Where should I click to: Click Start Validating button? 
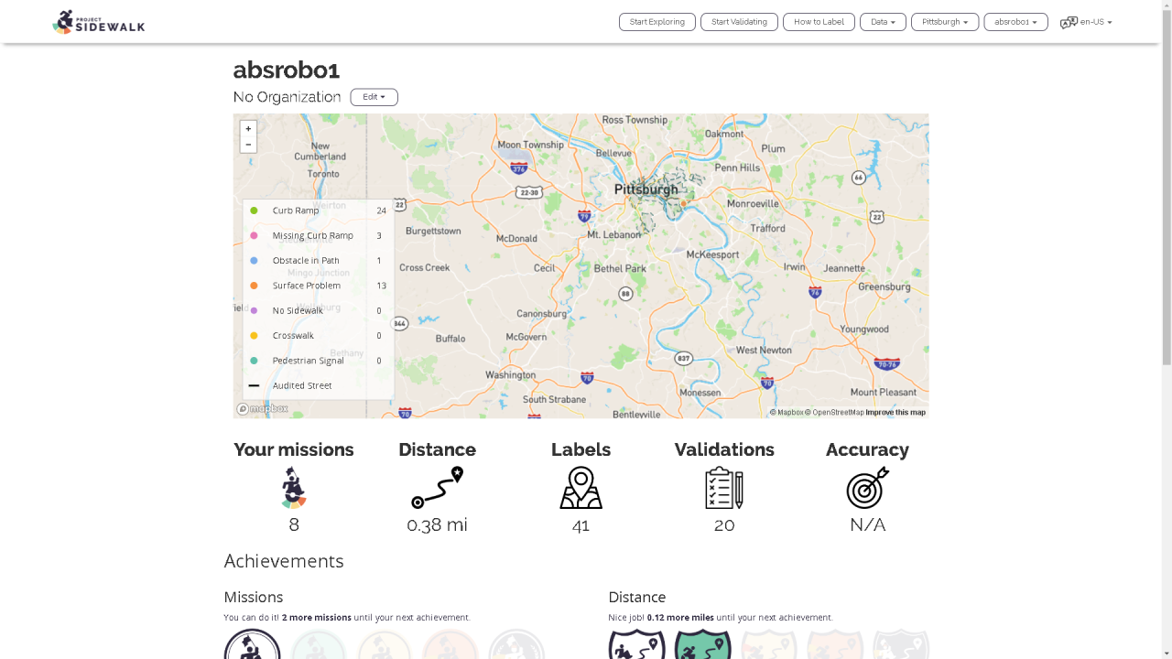tap(739, 22)
